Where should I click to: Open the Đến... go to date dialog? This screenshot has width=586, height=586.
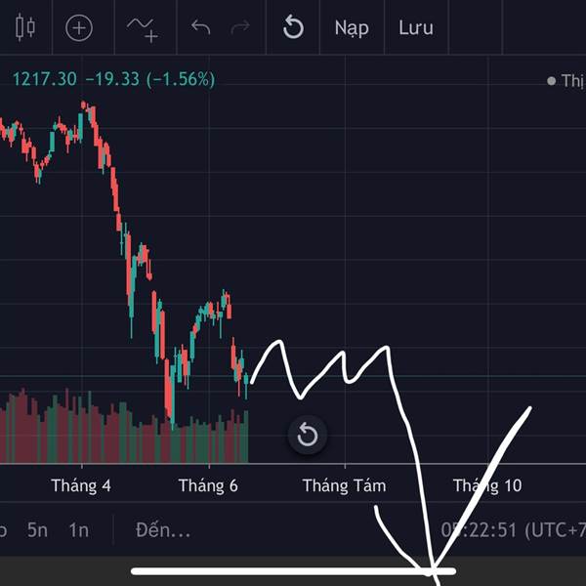tap(163, 530)
